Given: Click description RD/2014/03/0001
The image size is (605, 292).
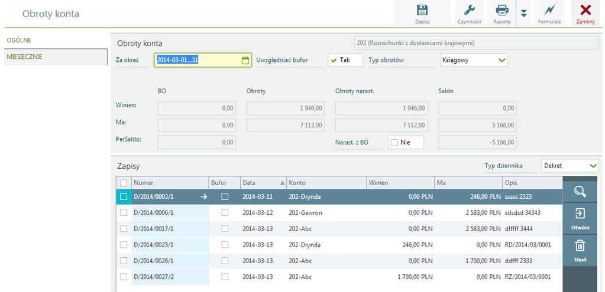Looking at the screenshot, I should [x=528, y=245].
